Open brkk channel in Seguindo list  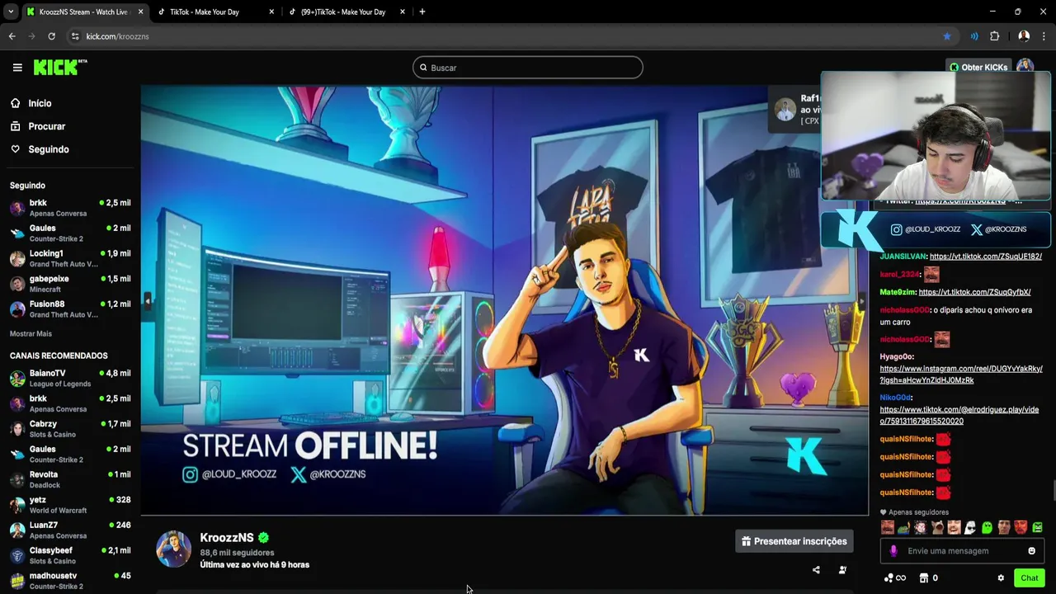70,208
